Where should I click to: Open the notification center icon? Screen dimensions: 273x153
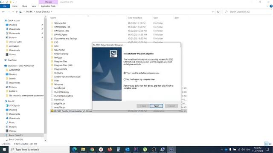point(267,149)
